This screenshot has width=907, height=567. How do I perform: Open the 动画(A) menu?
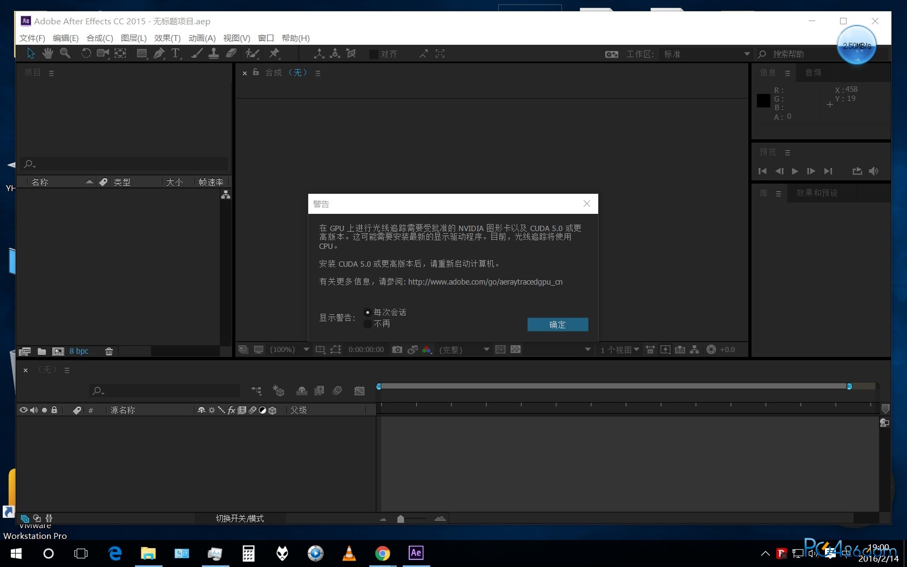pos(202,38)
